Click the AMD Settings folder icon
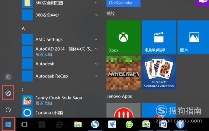The height and width of the screenshot is (131, 209). click(x=27, y=39)
